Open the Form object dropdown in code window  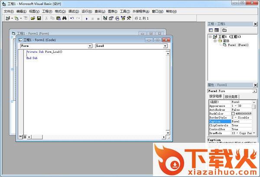tap(90, 46)
